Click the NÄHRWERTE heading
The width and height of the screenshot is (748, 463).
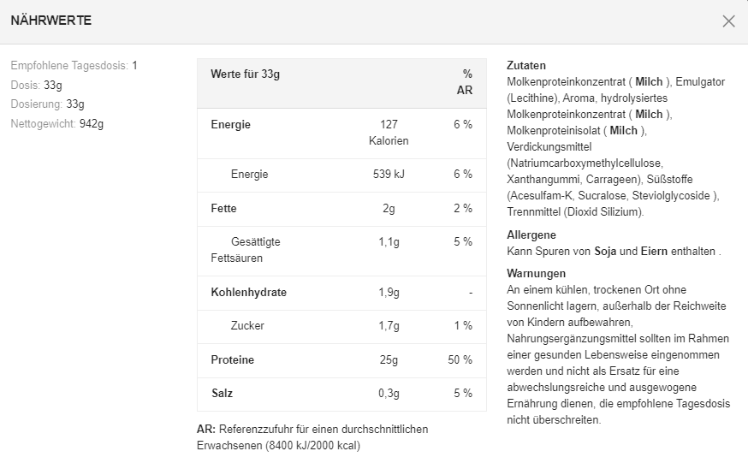[51, 21]
